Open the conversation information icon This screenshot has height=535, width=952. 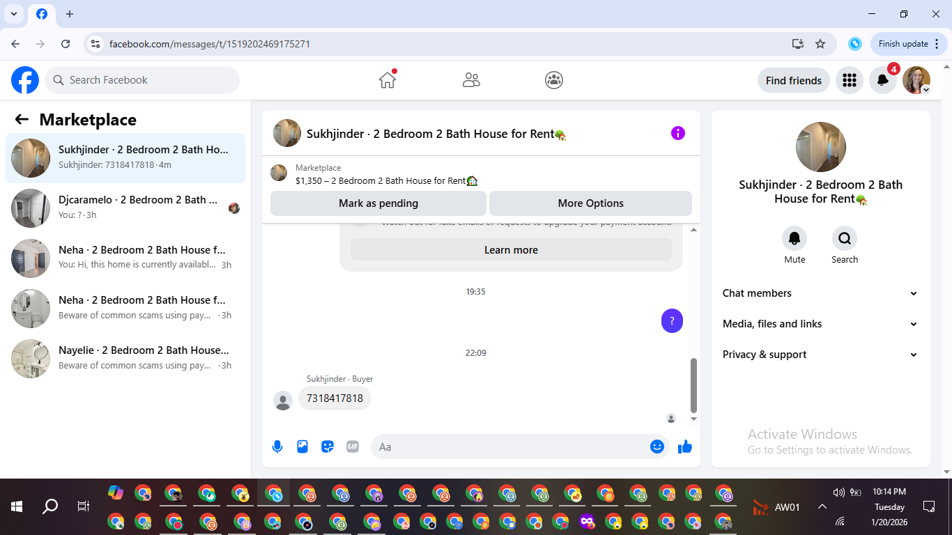678,133
